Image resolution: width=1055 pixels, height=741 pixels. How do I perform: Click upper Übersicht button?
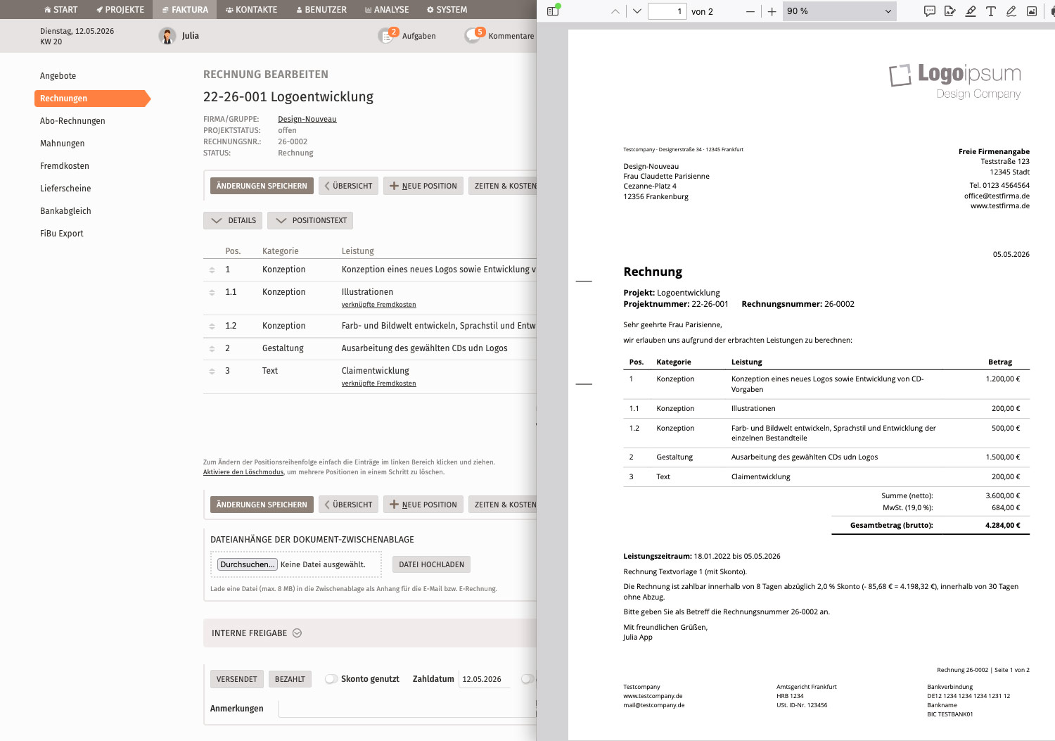pos(348,186)
